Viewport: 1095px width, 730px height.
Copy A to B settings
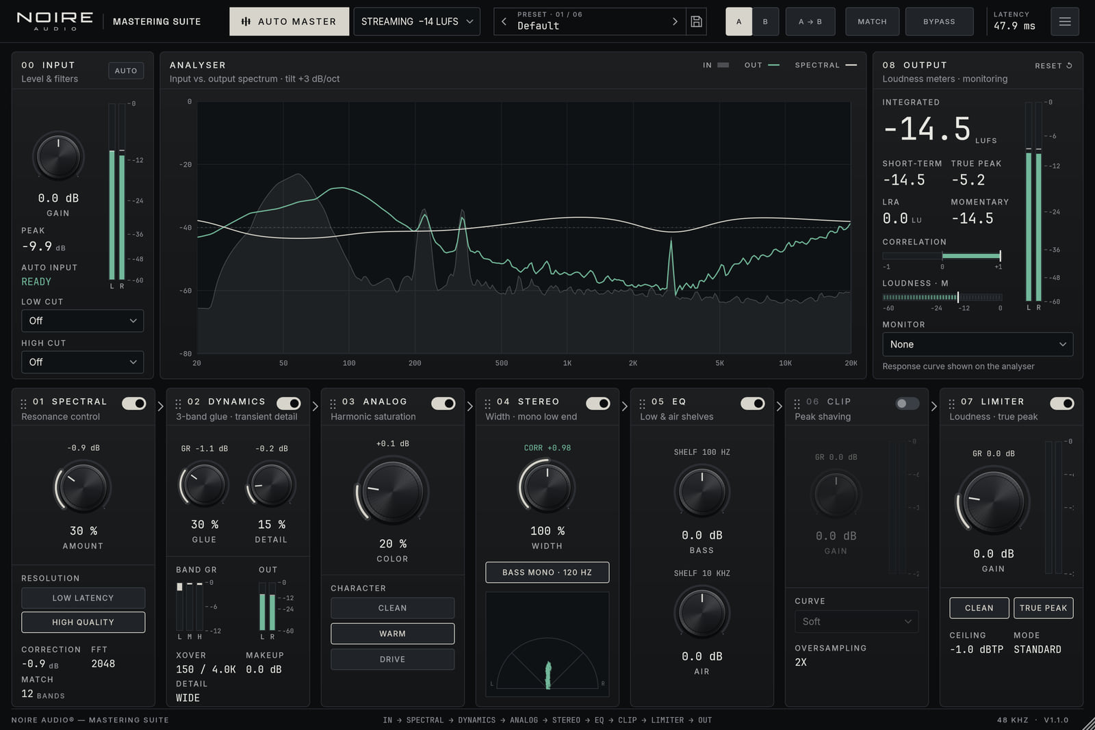pos(810,21)
